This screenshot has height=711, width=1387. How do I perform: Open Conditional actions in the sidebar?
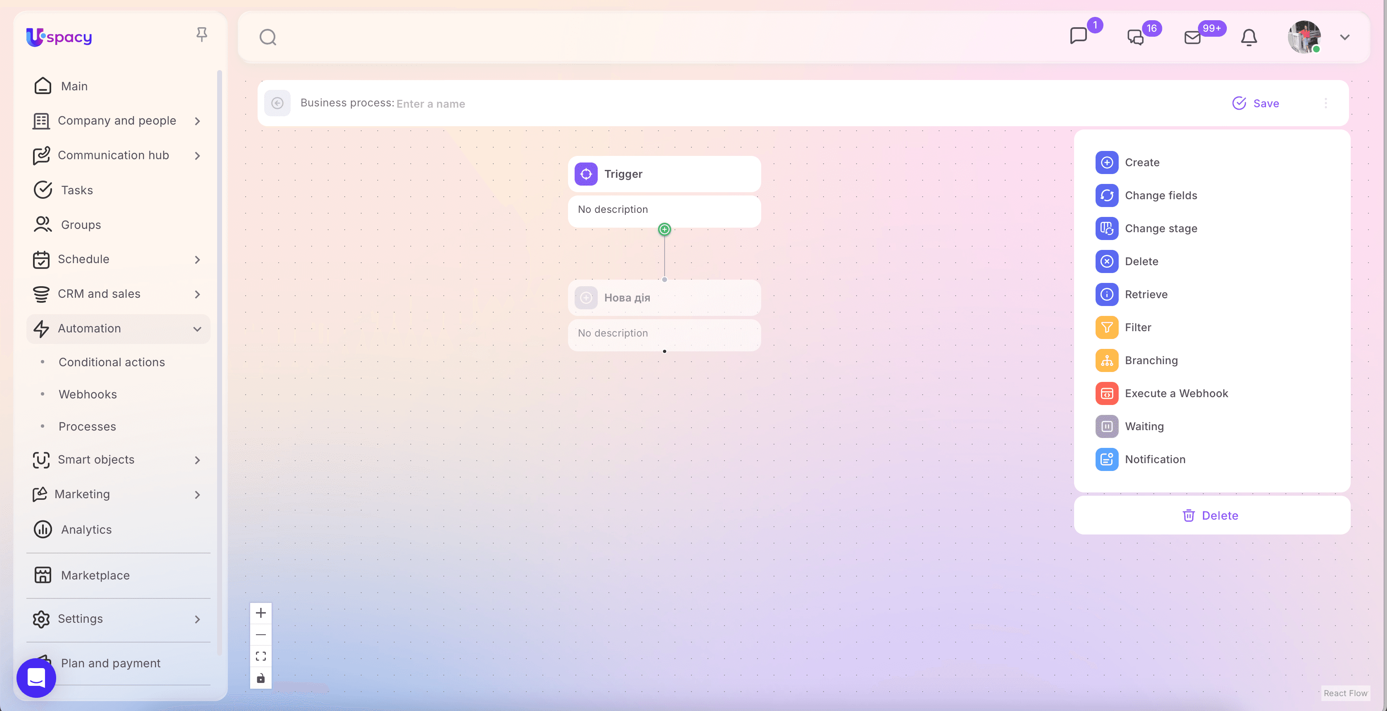coord(111,362)
